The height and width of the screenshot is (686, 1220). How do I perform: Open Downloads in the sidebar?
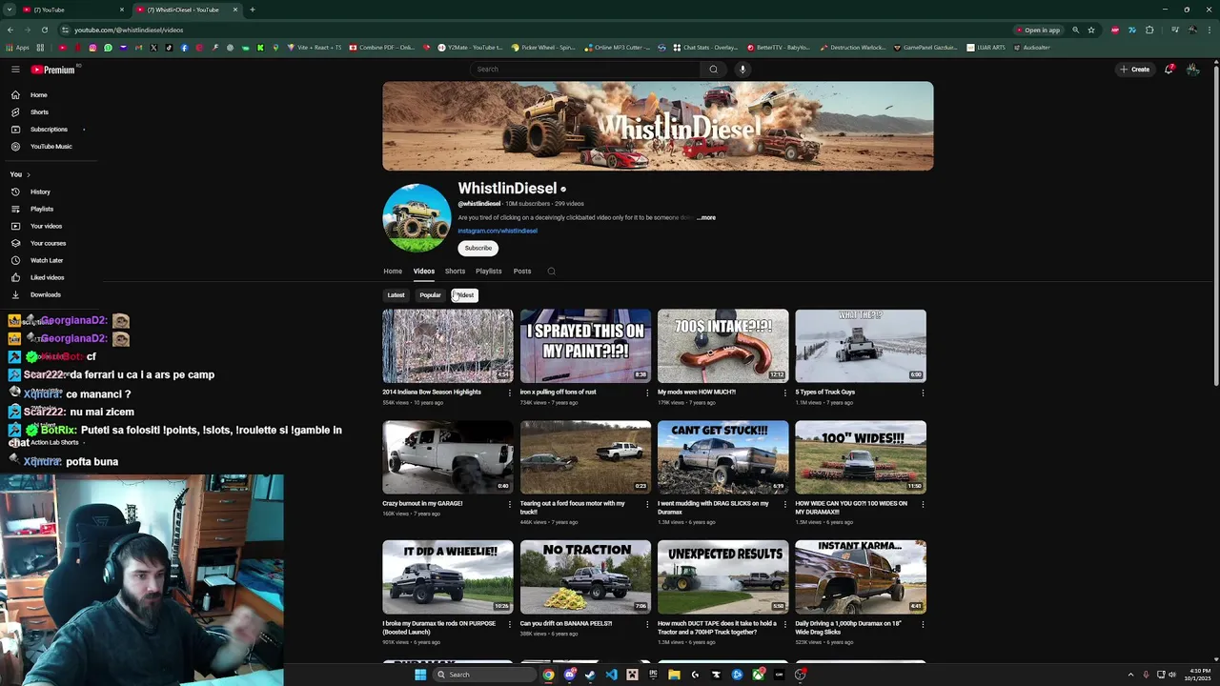45,294
